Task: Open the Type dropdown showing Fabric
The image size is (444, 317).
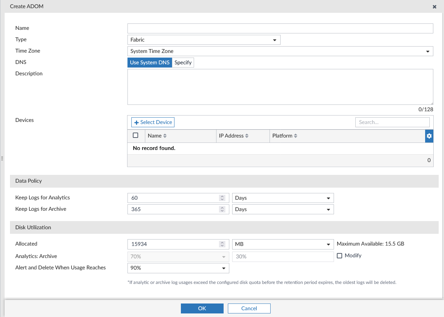Action: coord(275,40)
